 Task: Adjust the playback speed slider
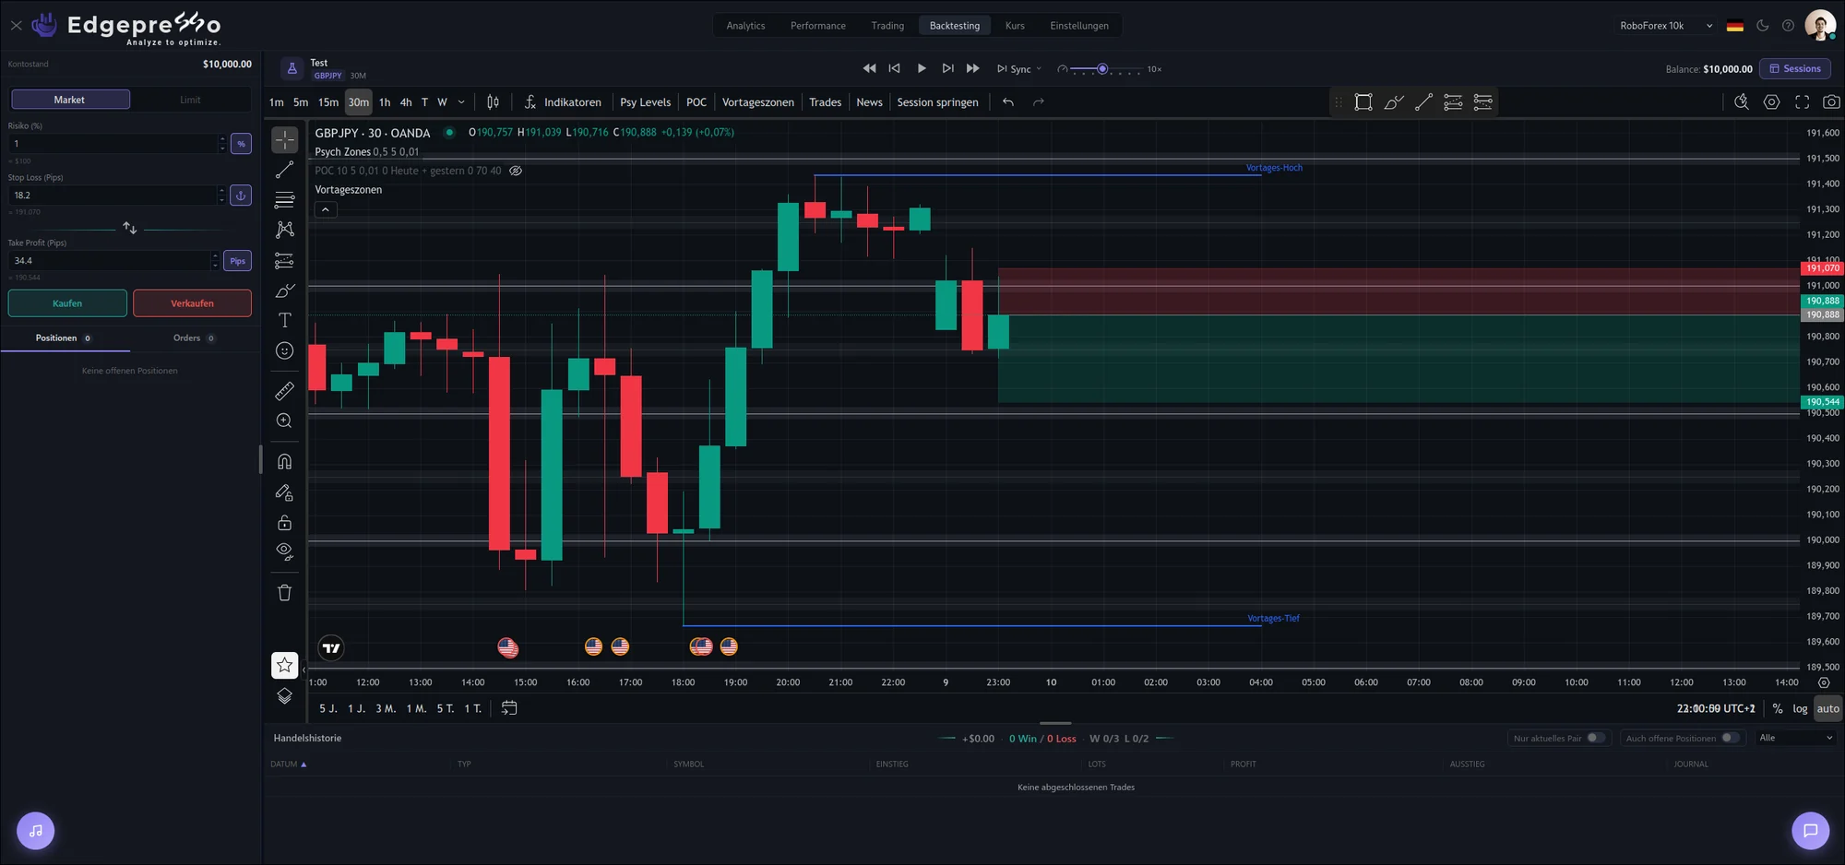tap(1102, 69)
